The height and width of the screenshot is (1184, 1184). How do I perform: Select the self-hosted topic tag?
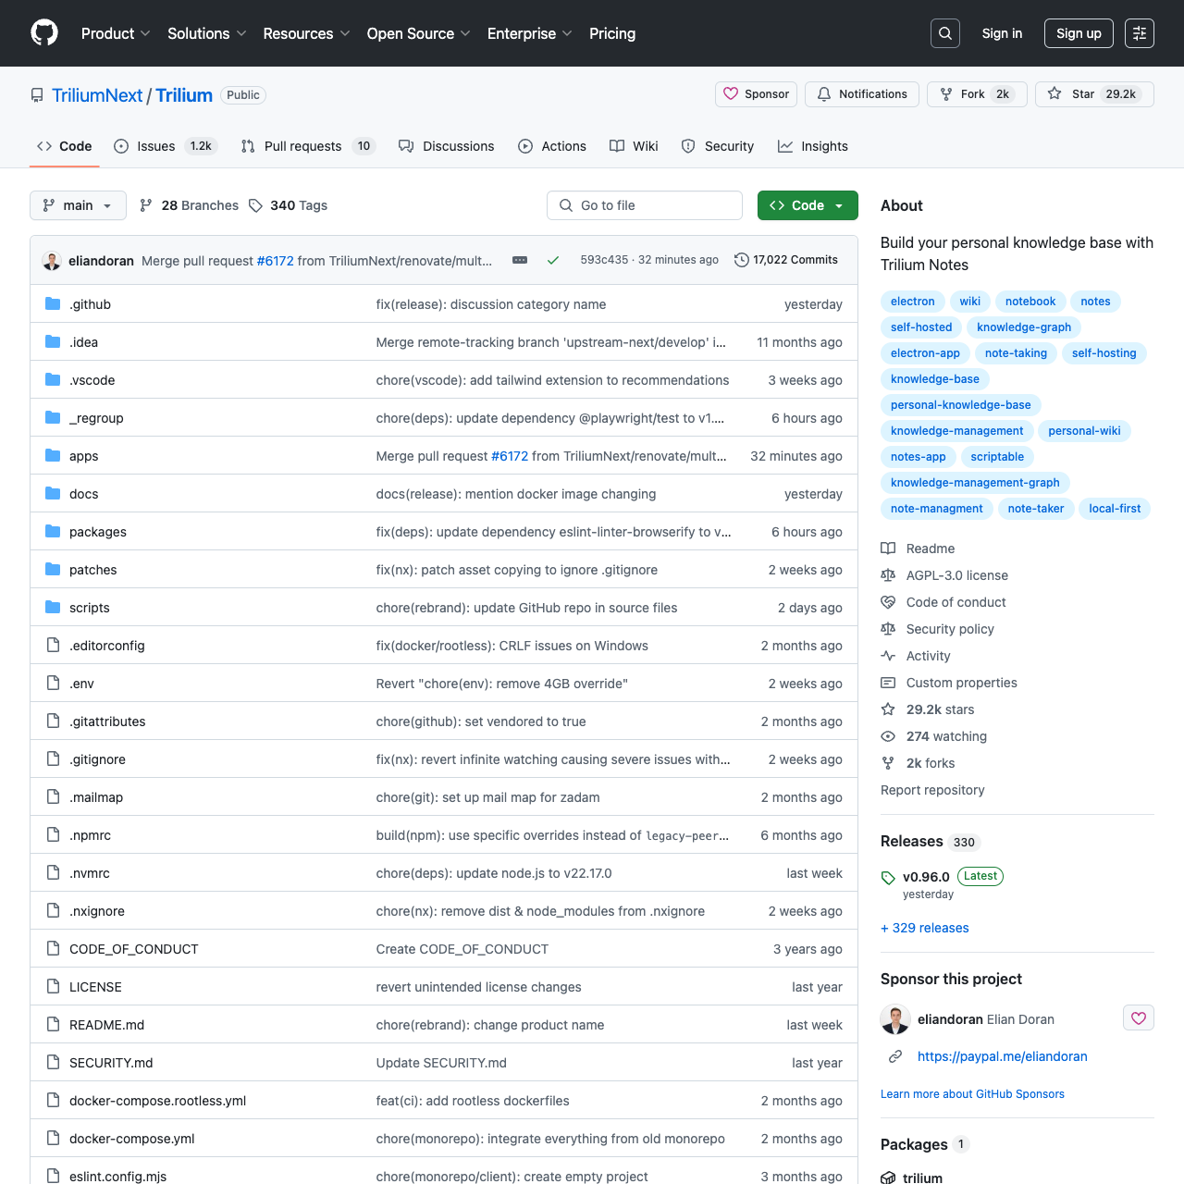tap(921, 327)
